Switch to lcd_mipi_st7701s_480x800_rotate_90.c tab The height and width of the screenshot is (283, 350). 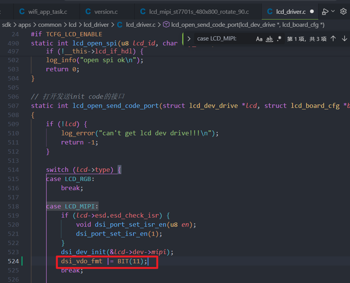(194, 12)
